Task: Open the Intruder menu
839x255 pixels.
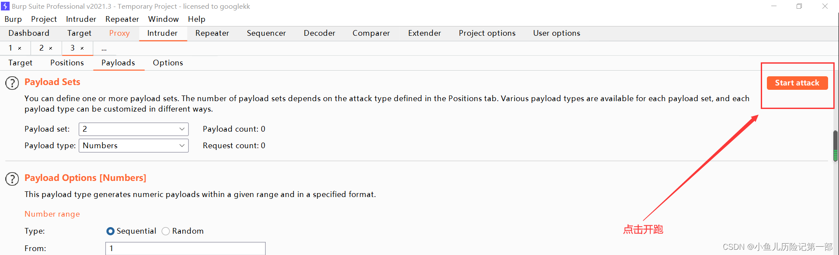Action: tap(81, 19)
